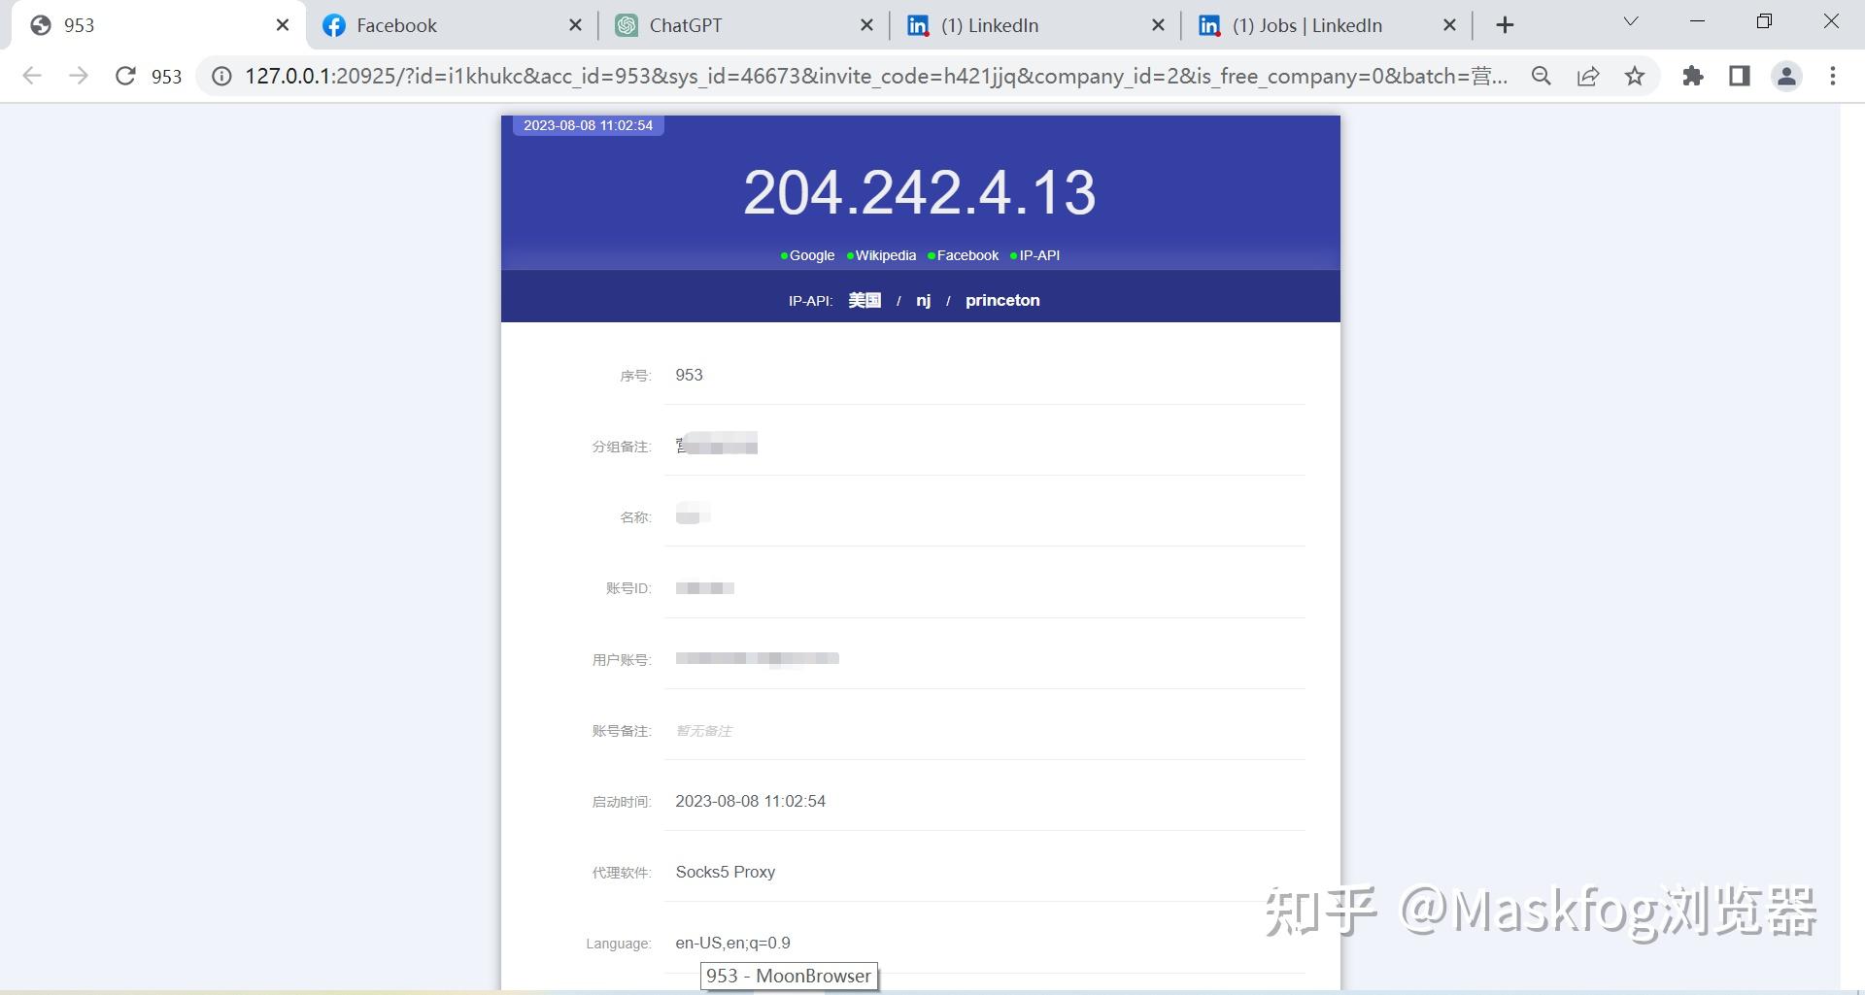1865x995 pixels.
Task: Click the forward navigation arrow
Action: [79, 76]
